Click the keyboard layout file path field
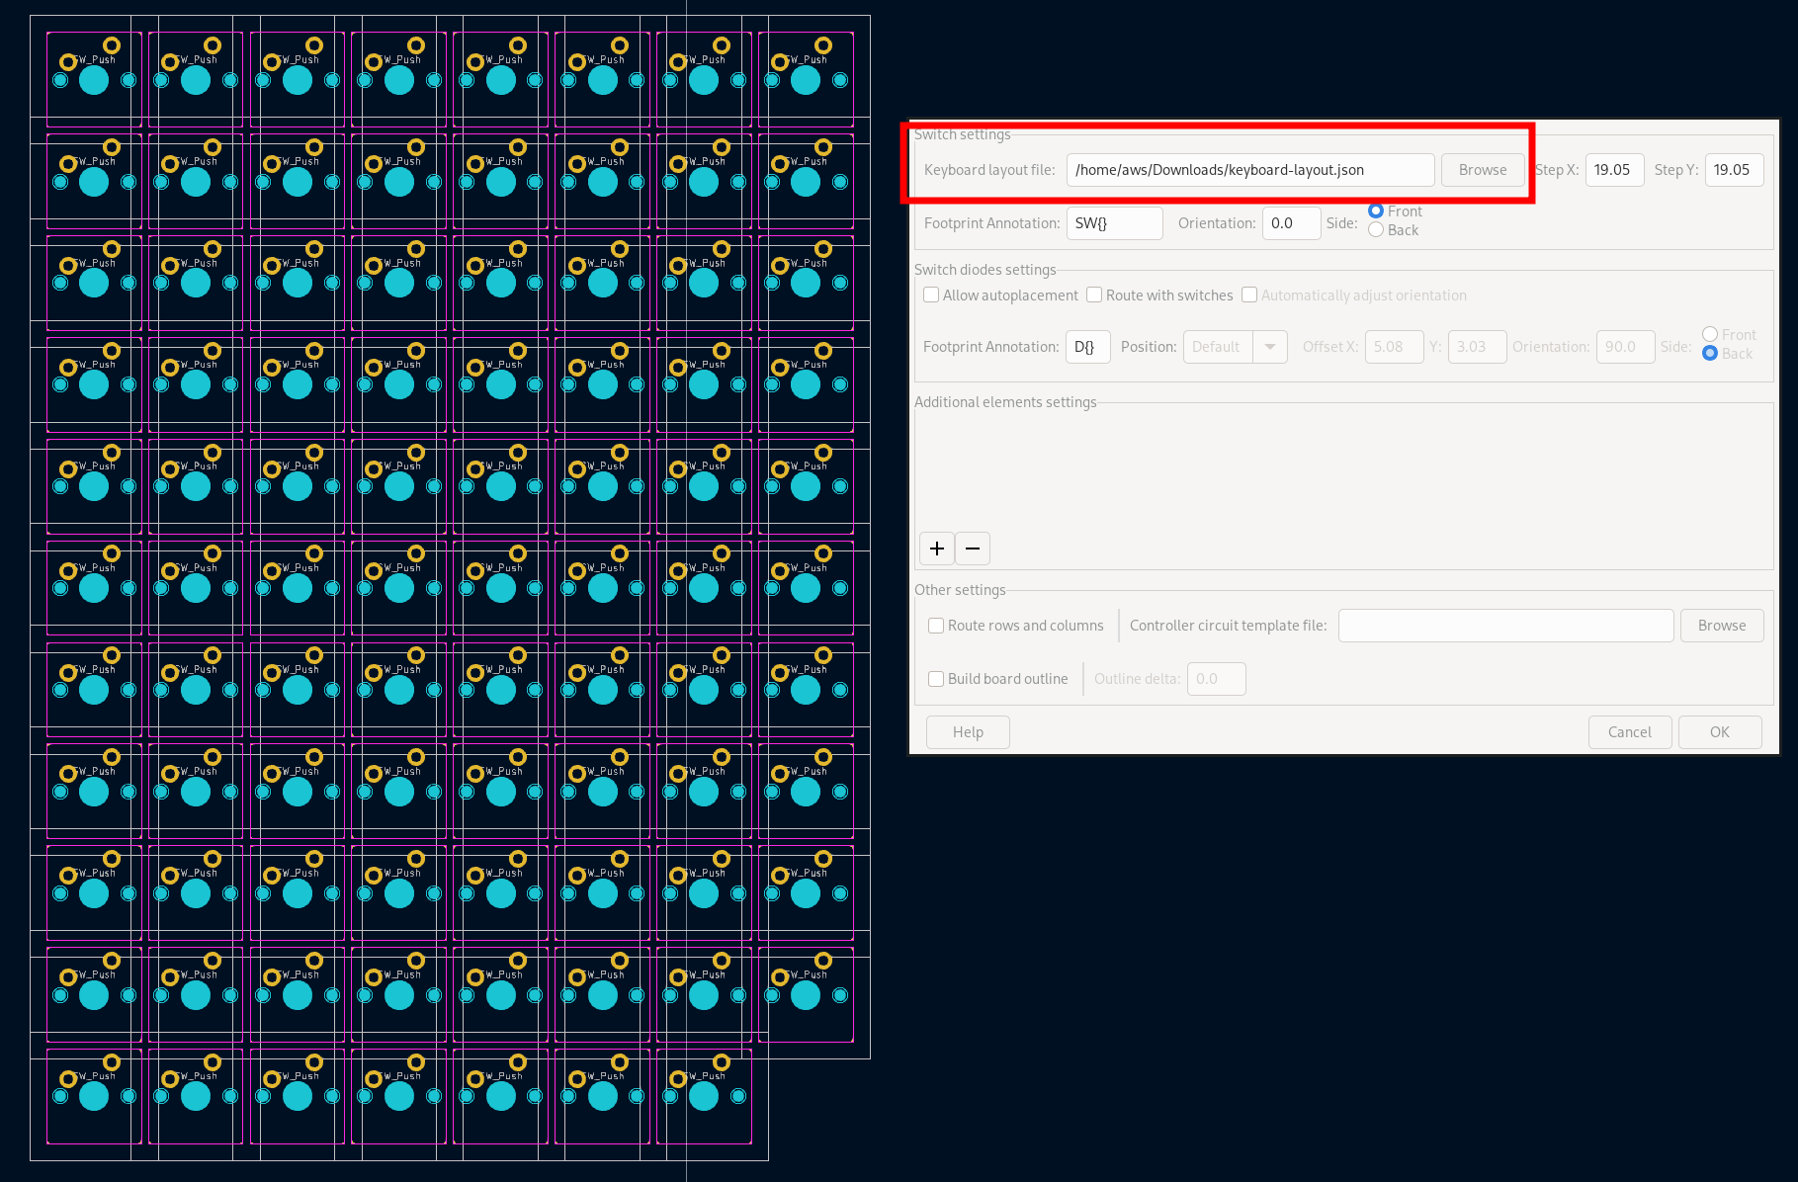 (x=1250, y=170)
